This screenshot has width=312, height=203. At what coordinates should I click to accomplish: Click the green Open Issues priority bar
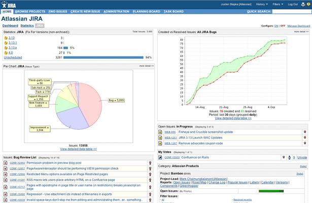271,191
